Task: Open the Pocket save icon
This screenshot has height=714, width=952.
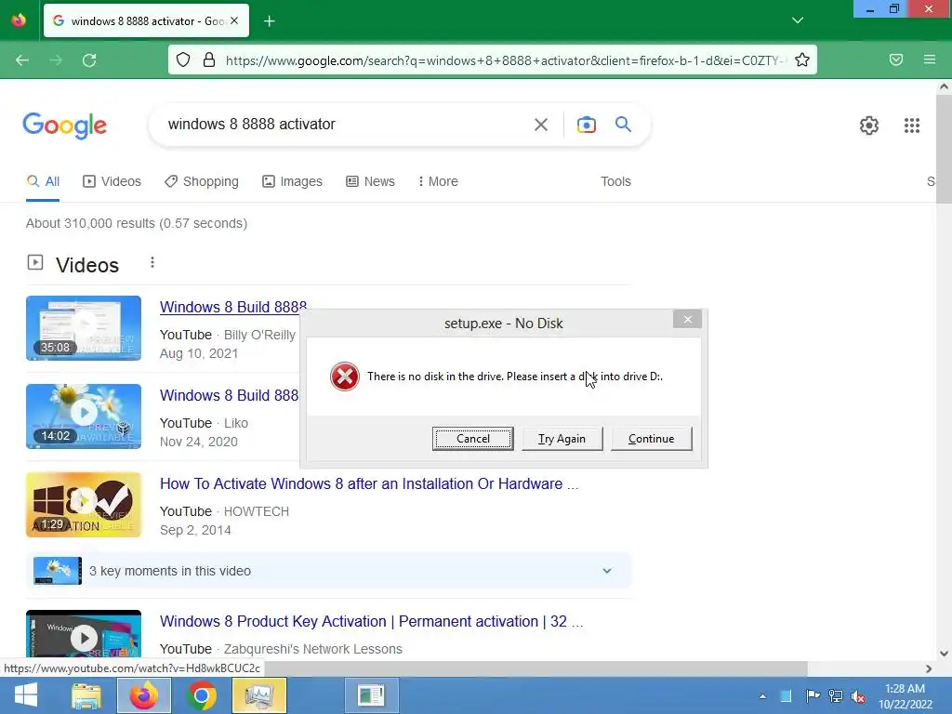Action: (896, 59)
